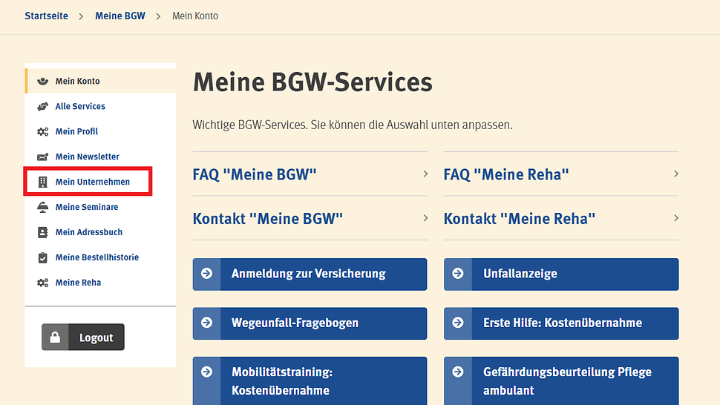Click the Mein Konto sidebar icon
Image resolution: width=720 pixels, height=405 pixels.
[43, 81]
